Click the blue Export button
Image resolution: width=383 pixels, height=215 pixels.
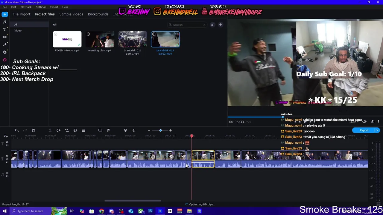(364, 130)
